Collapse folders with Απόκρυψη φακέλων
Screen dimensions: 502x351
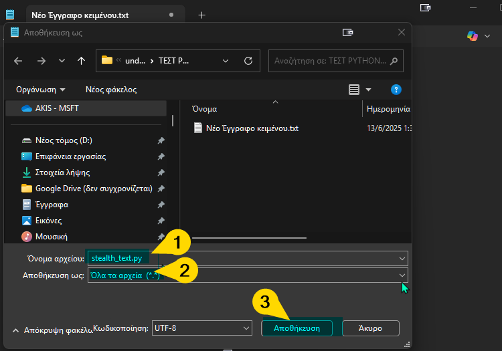coord(52,330)
